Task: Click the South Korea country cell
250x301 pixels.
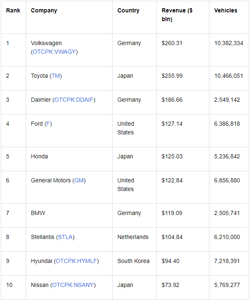Action: pyautogui.click(x=135, y=263)
